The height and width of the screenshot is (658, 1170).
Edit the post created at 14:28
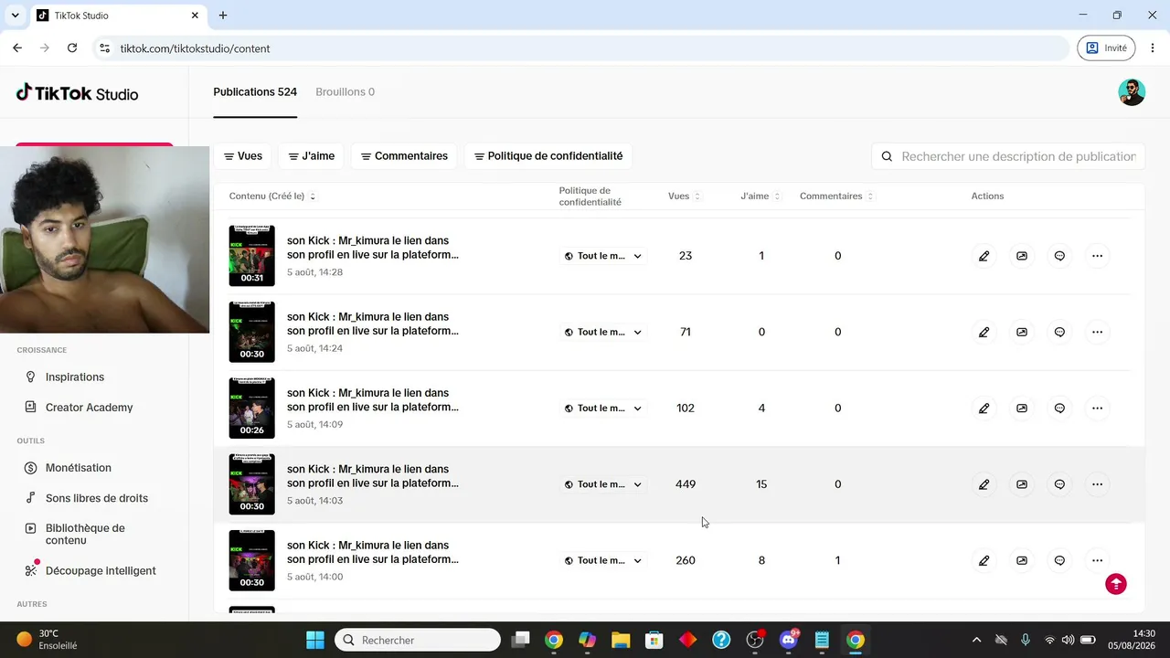[984, 256]
